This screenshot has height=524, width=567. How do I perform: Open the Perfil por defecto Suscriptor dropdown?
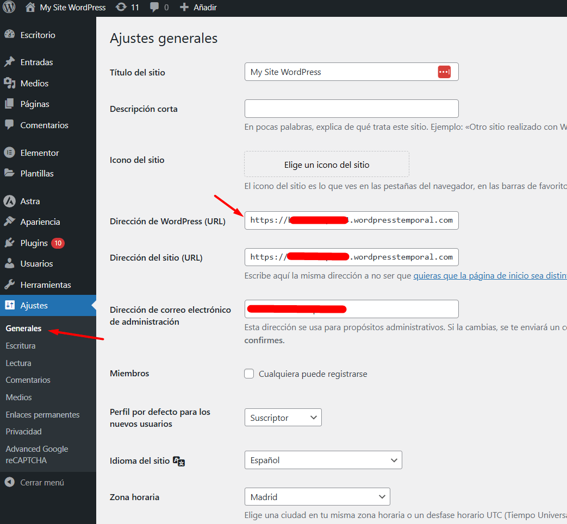(283, 418)
